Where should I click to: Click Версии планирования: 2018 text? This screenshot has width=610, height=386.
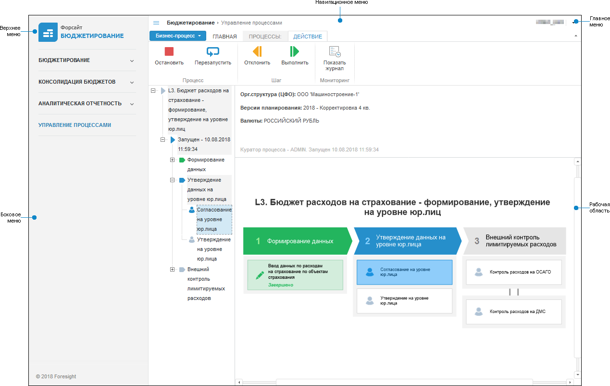coord(305,108)
